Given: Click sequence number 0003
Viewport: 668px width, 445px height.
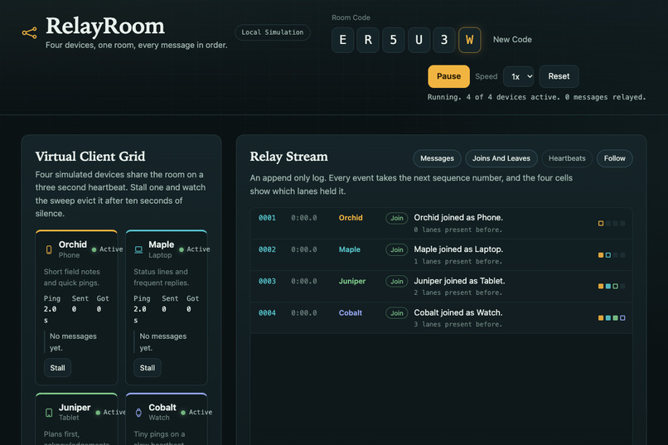Looking at the screenshot, I should [x=267, y=281].
